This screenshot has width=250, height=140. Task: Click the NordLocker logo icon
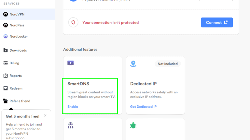pos(6,37)
